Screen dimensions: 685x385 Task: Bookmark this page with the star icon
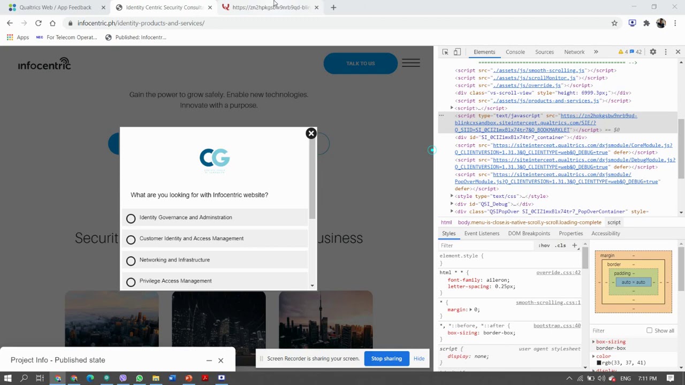click(x=614, y=23)
